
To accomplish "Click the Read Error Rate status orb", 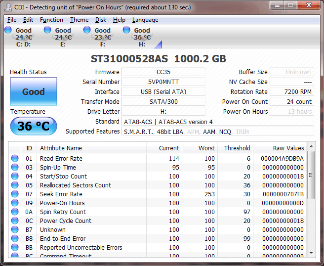I will click(15, 158).
